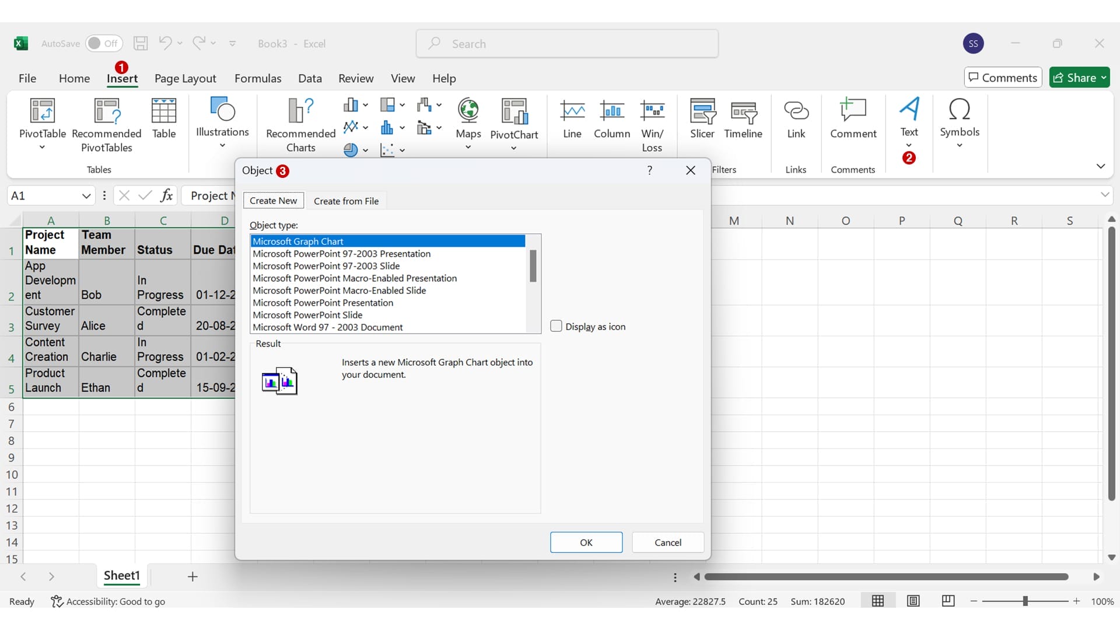
Task: Open the Text group menu
Action: pos(909,123)
